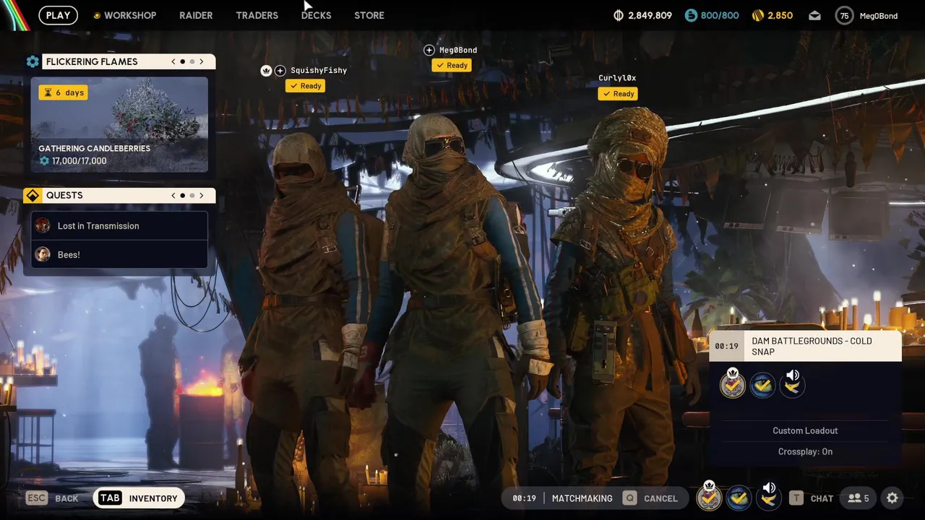Viewport: 925px width, 520px height.
Task: Click the crowned leader avatar in match panel
Action: click(733, 384)
